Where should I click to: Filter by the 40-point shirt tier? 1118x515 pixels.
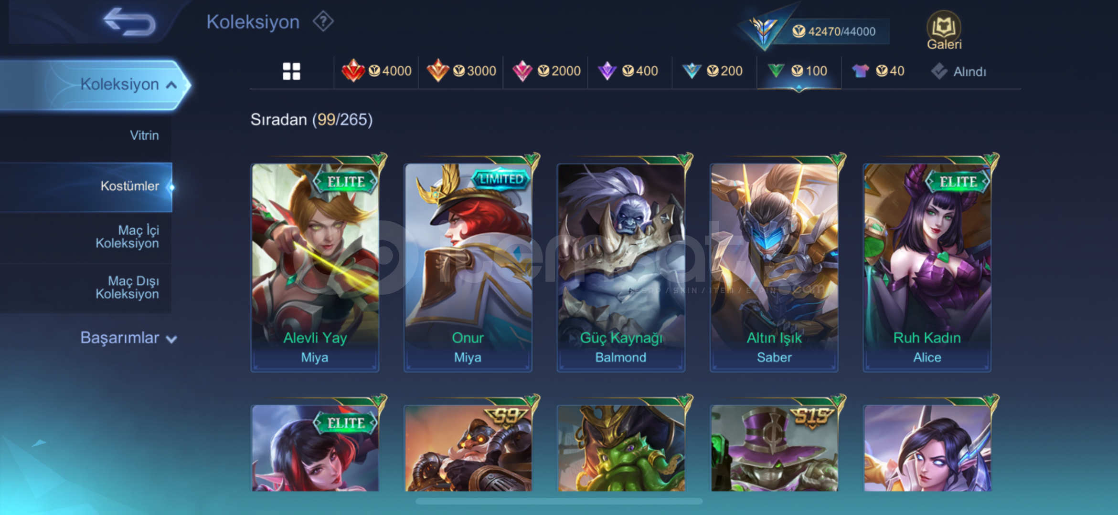click(878, 71)
